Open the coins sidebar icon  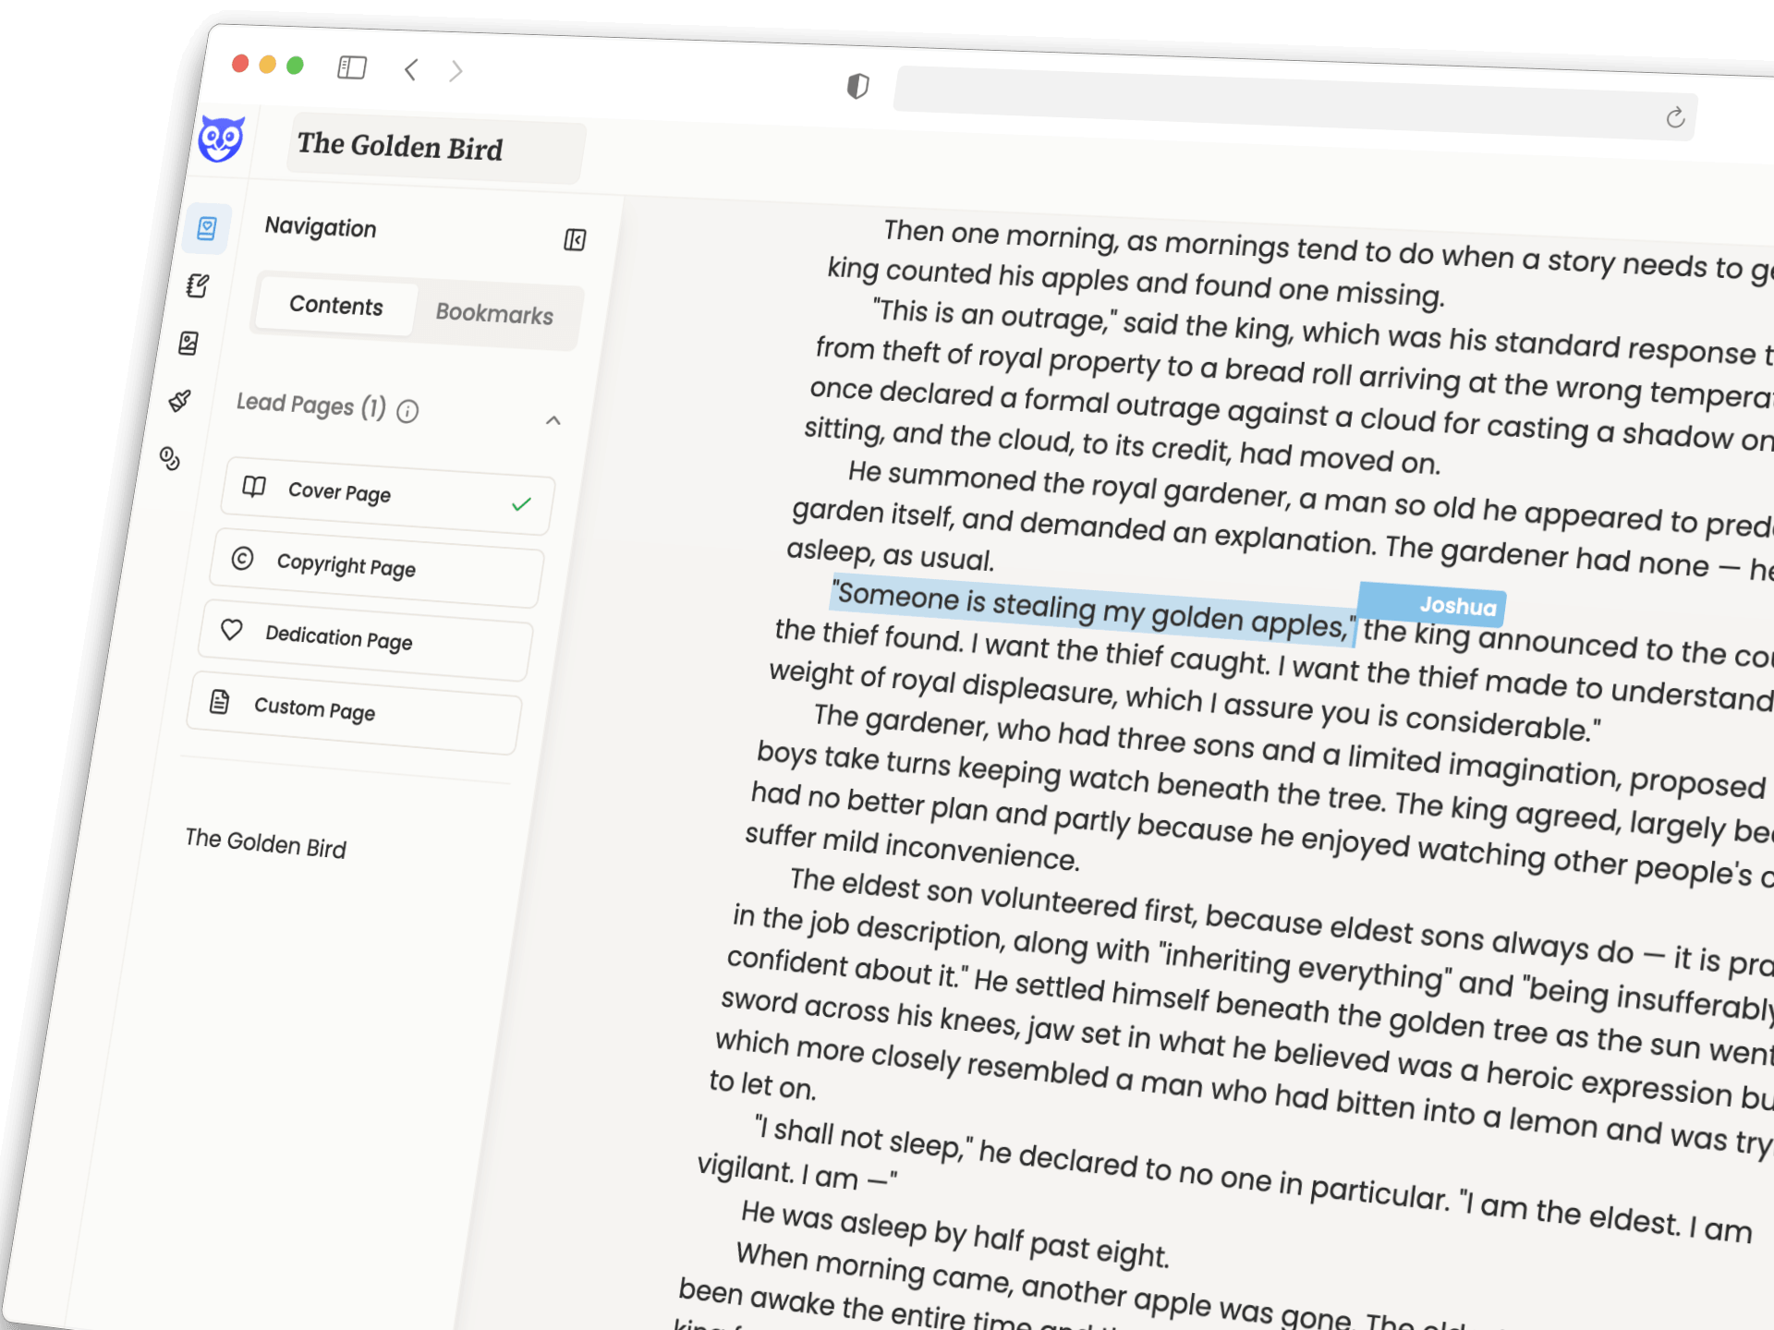170,458
